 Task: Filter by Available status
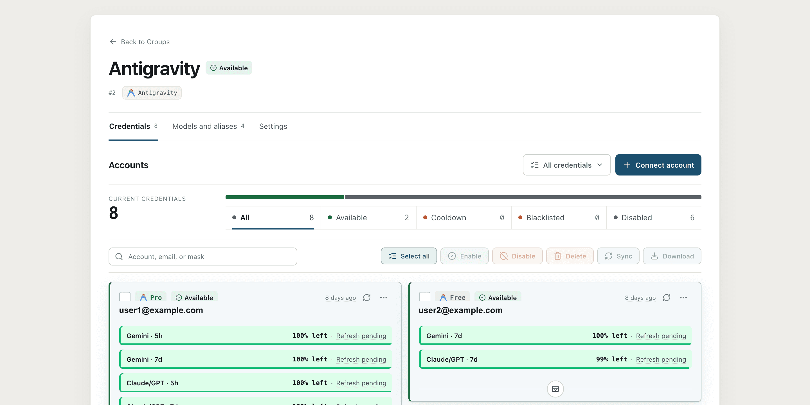(368, 218)
